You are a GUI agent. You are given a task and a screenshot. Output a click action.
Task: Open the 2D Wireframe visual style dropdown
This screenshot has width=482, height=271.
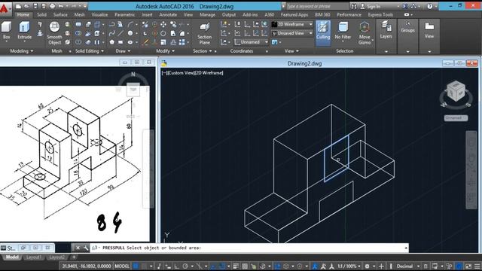tap(292, 24)
